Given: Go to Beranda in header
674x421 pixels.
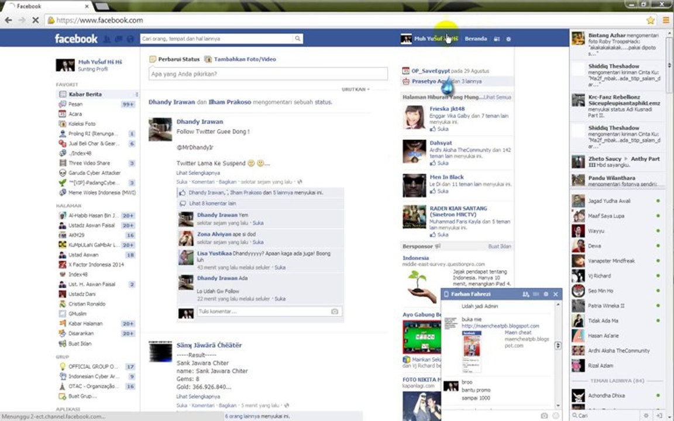Looking at the screenshot, I should tap(476, 39).
